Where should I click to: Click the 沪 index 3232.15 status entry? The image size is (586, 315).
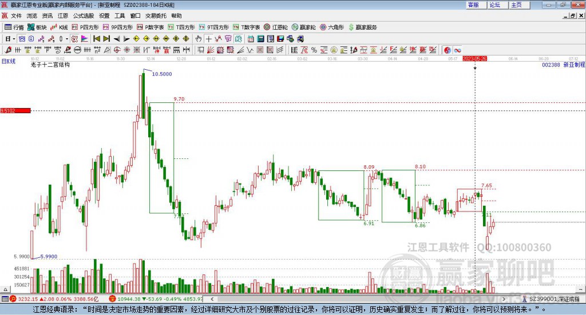(x=54, y=299)
